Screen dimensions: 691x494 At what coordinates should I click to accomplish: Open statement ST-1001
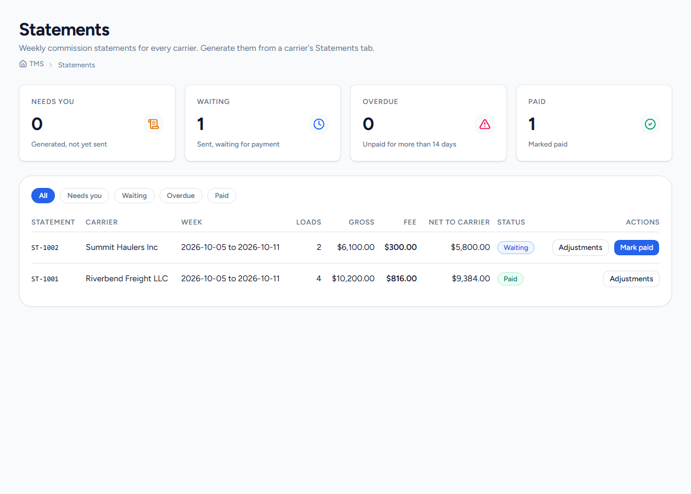(45, 279)
